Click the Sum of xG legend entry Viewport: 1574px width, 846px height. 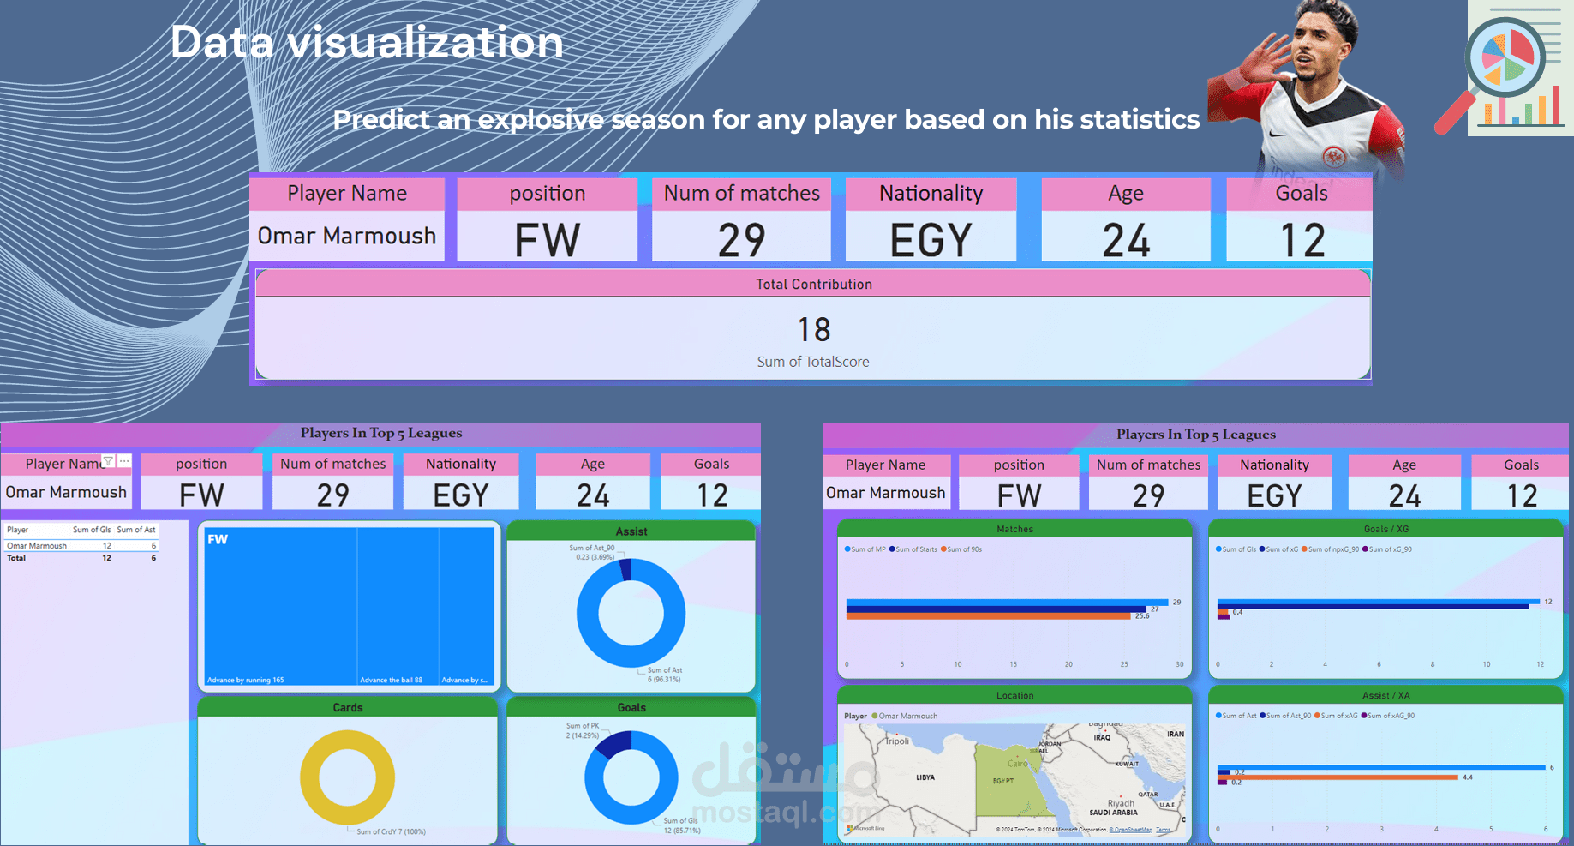pos(1279,549)
